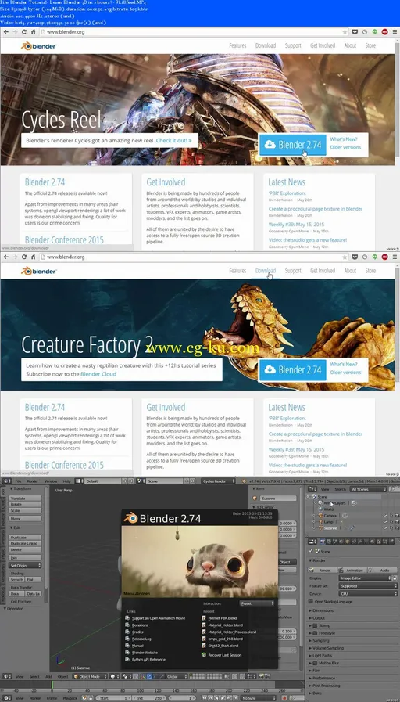Open the Feature Set Supported dropdown
Image resolution: width=400 pixels, height=702 pixels.
(x=368, y=585)
